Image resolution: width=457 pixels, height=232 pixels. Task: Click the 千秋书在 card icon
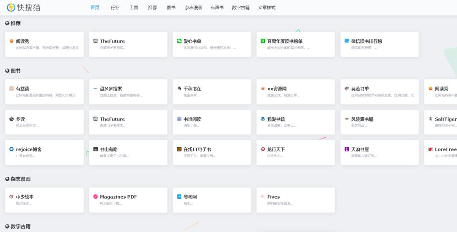click(x=179, y=88)
